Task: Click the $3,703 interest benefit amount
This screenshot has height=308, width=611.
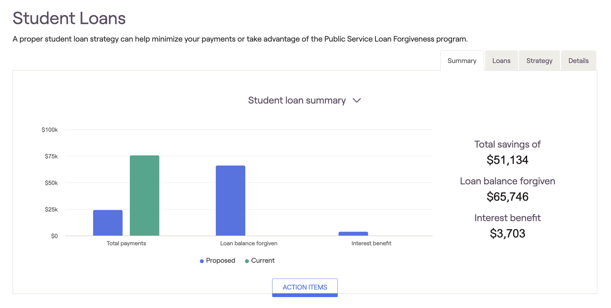Action: pyautogui.click(x=507, y=234)
